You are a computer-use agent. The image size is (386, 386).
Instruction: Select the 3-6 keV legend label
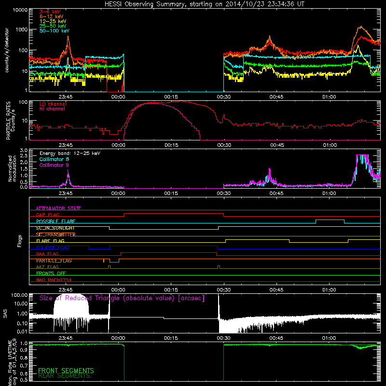pyautogui.click(x=50, y=12)
